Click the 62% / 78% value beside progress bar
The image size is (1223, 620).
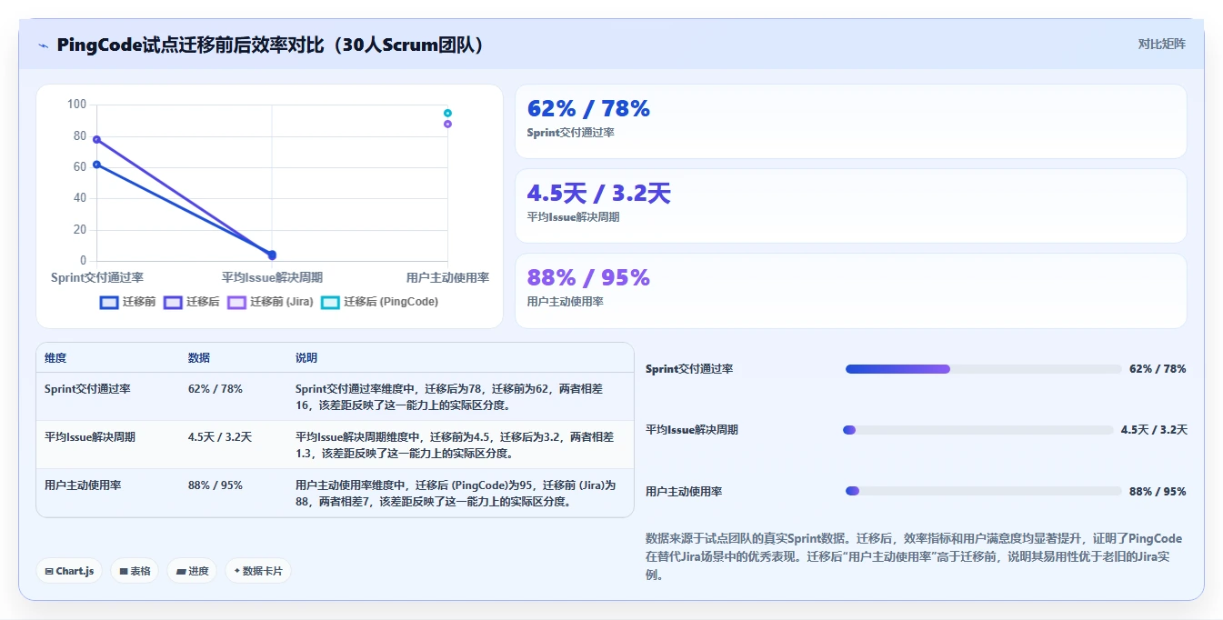pos(1158,369)
